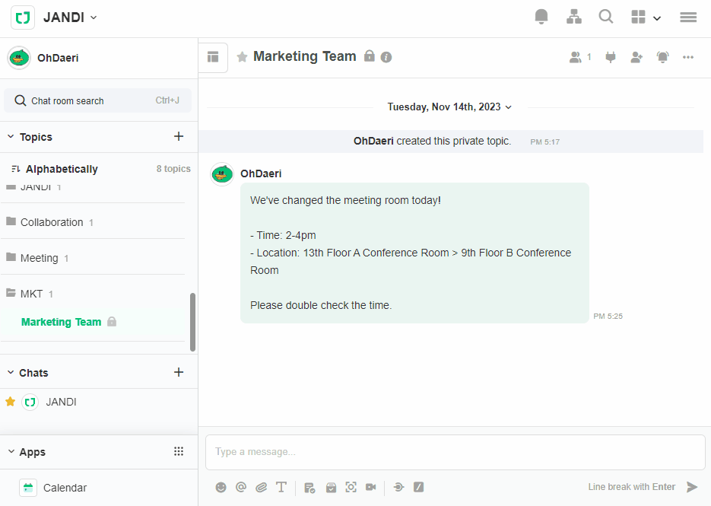Open the screen capture icon in message toolbar
711x506 pixels.
[x=351, y=487]
